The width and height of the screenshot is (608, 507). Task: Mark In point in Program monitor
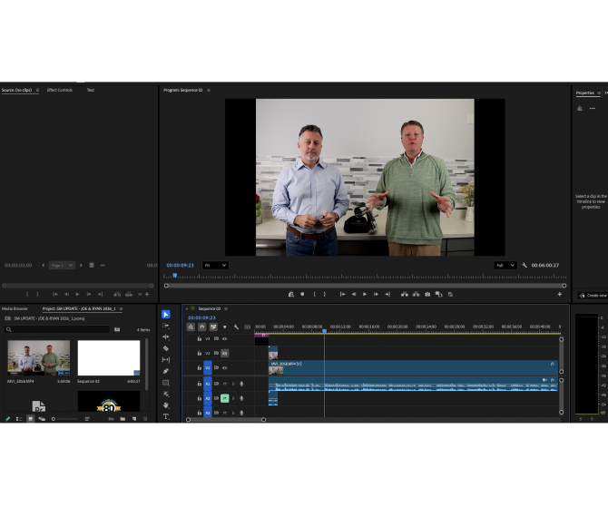coord(314,294)
